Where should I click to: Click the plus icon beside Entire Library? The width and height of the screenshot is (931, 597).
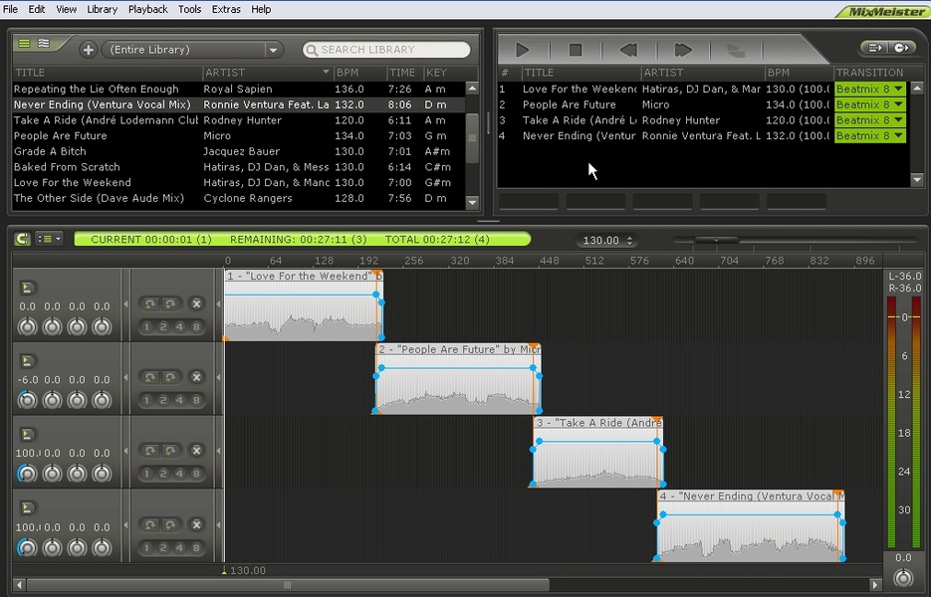(x=89, y=50)
